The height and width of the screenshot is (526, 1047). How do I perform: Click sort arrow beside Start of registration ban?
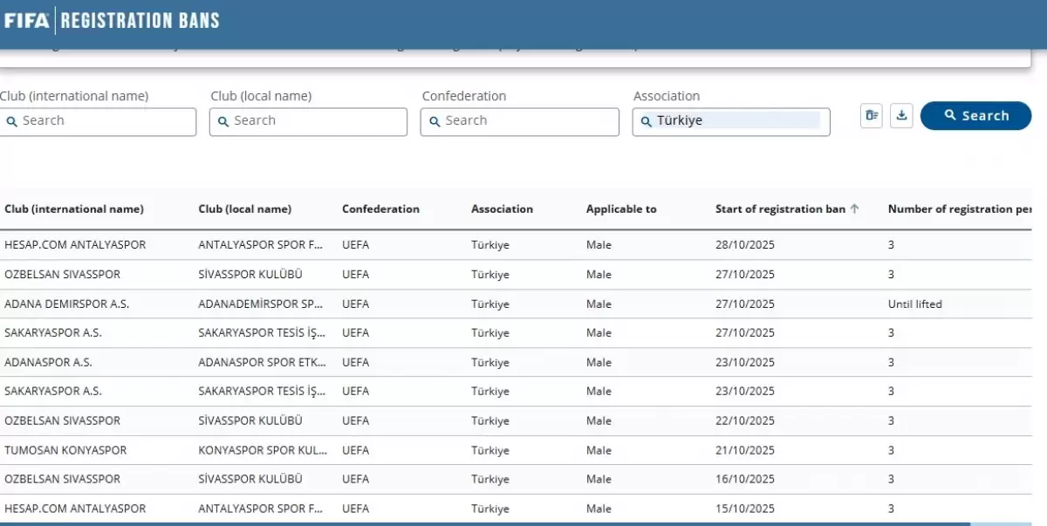[x=854, y=209]
